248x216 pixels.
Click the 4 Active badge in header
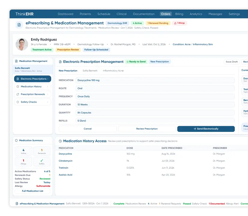pyautogui.click(x=137, y=23)
